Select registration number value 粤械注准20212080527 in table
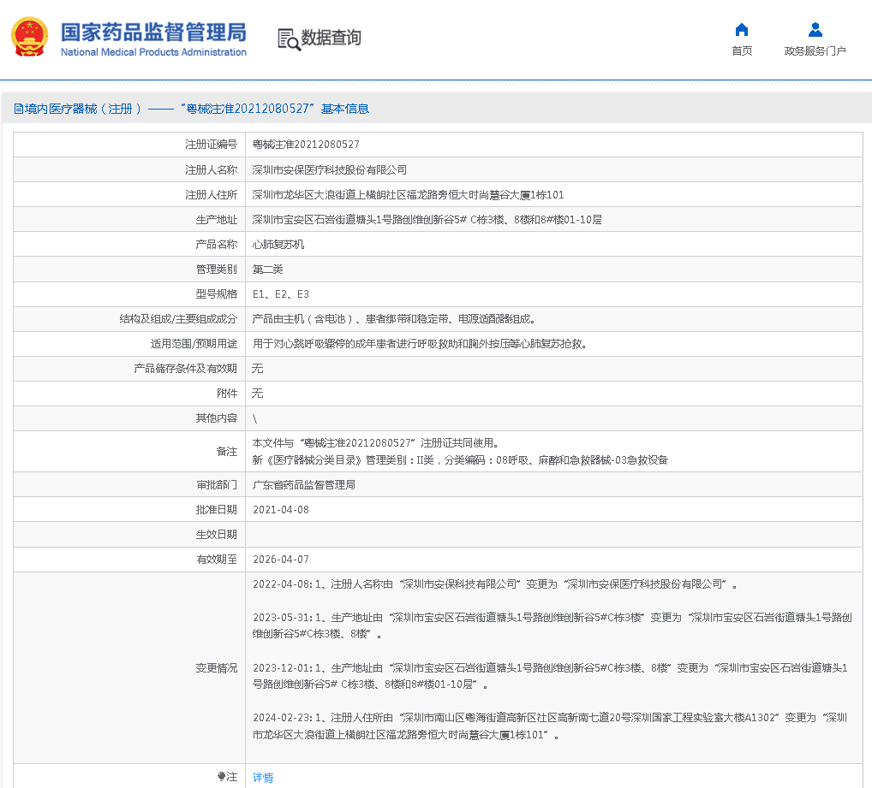Viewport: 872px width, 788px height. click(306, 145)
